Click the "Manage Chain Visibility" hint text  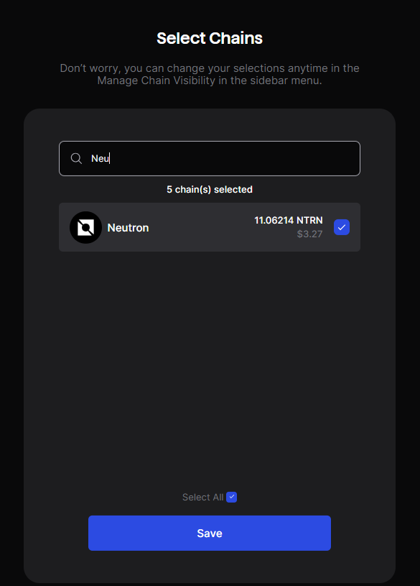click(156, 81)
